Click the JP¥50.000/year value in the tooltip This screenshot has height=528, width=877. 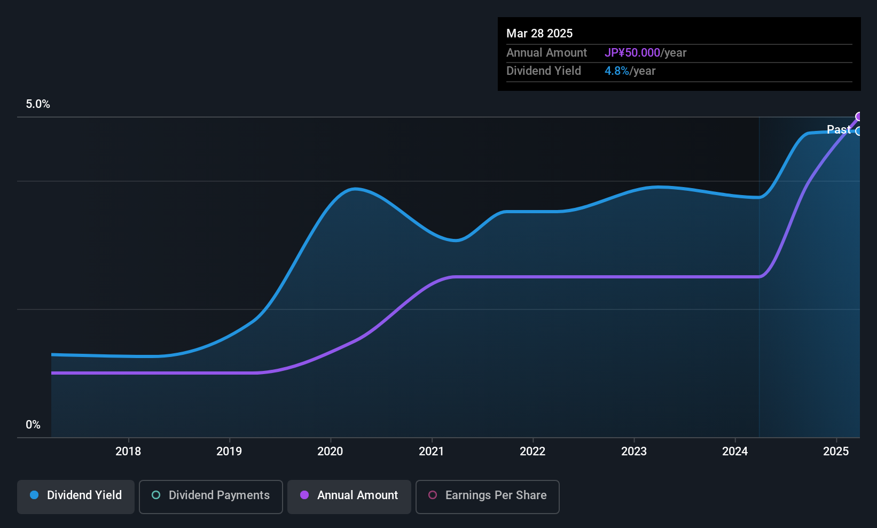tap(645, 53)
